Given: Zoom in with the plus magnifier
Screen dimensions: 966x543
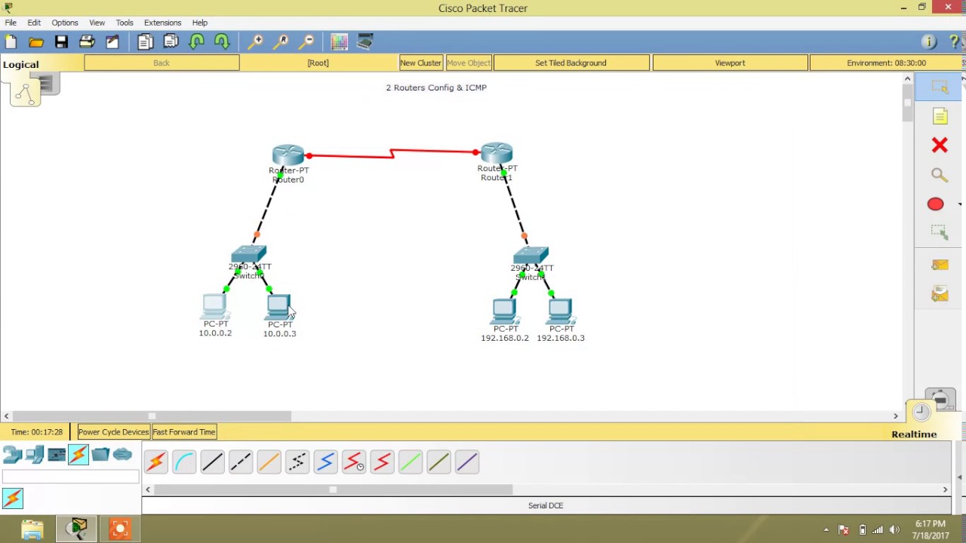Looking at the screenshot, I should (x=256, y=42).
